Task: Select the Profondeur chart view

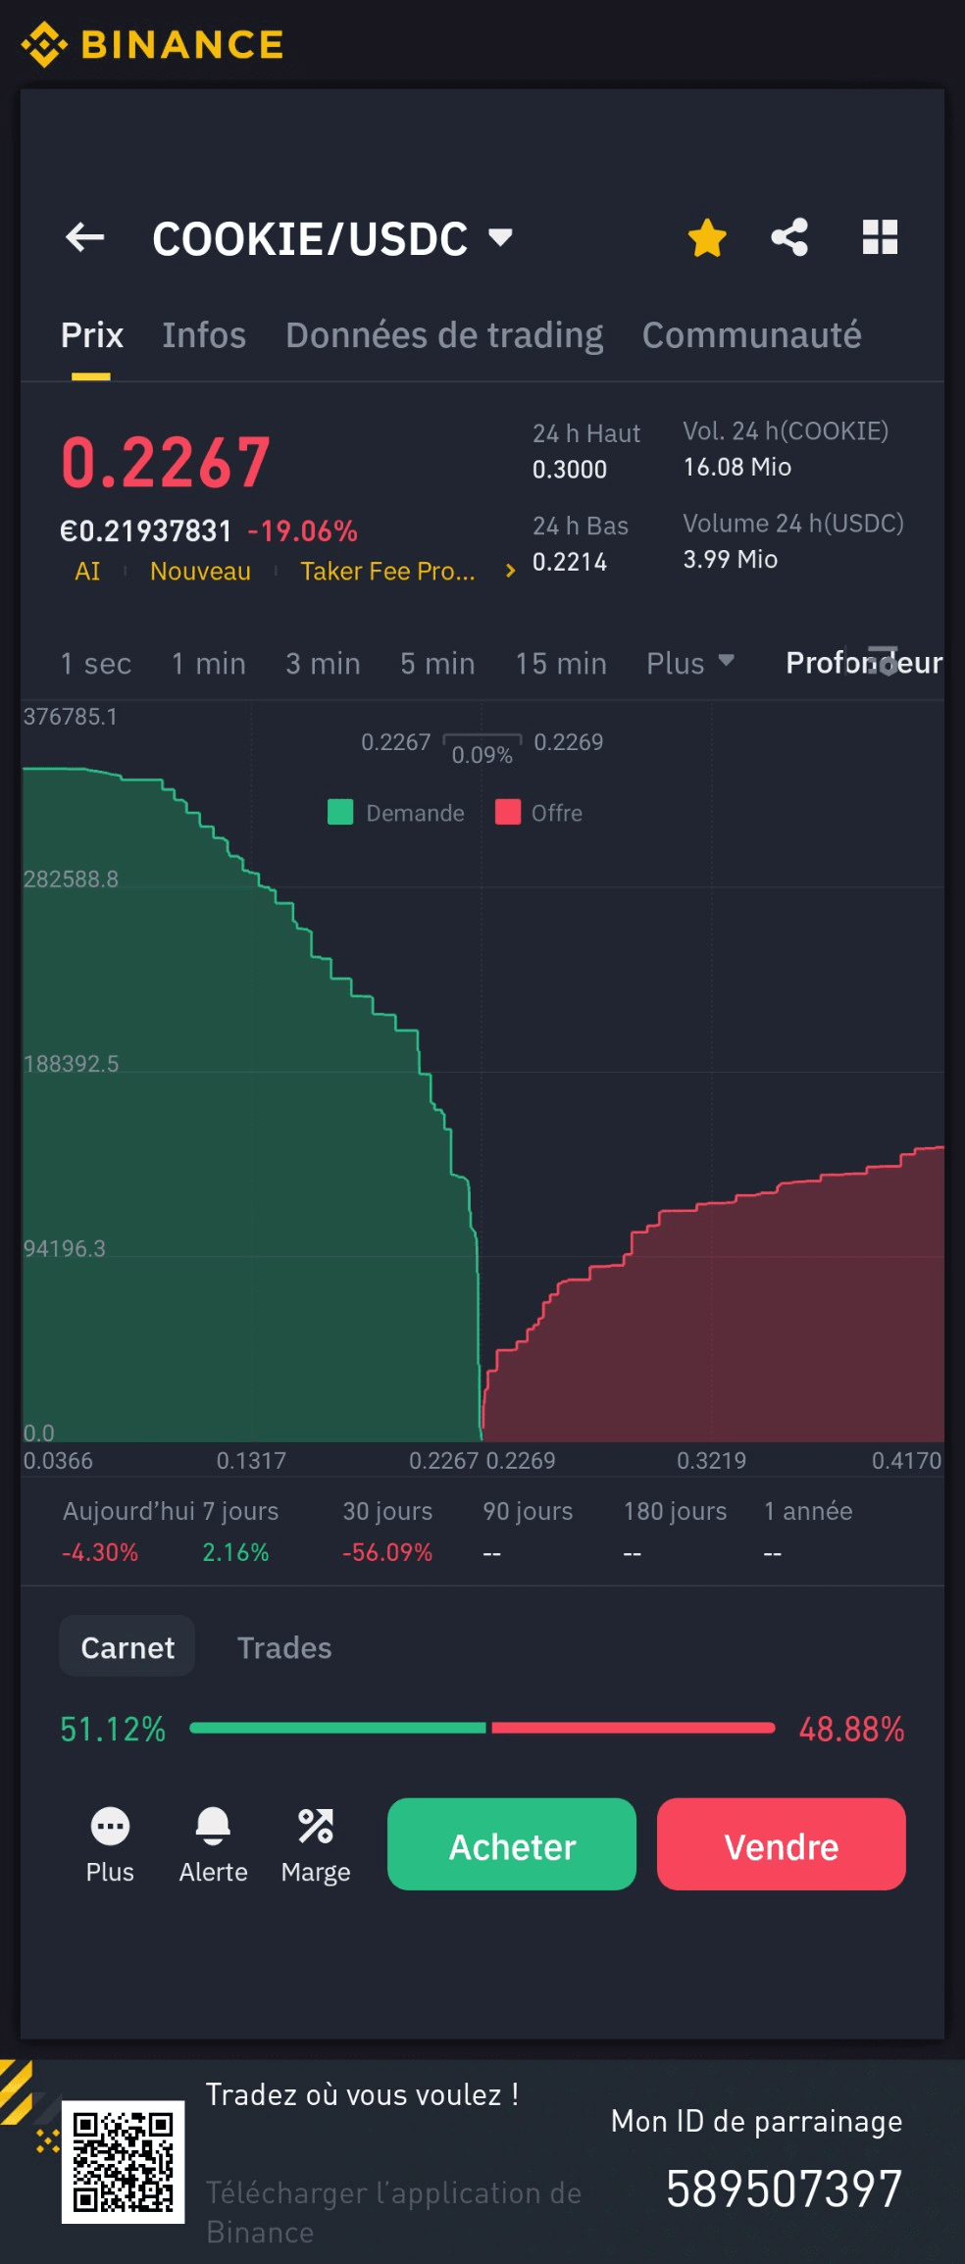Action: click(864, 664)
